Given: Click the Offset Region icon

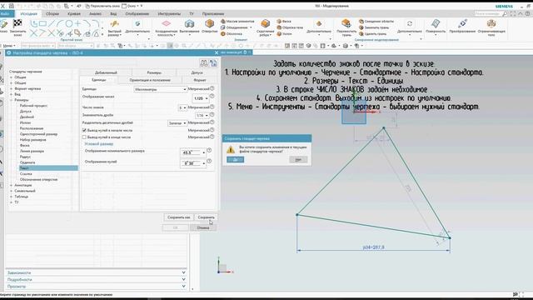Looking at the screenshot, I should click(361, 22).
